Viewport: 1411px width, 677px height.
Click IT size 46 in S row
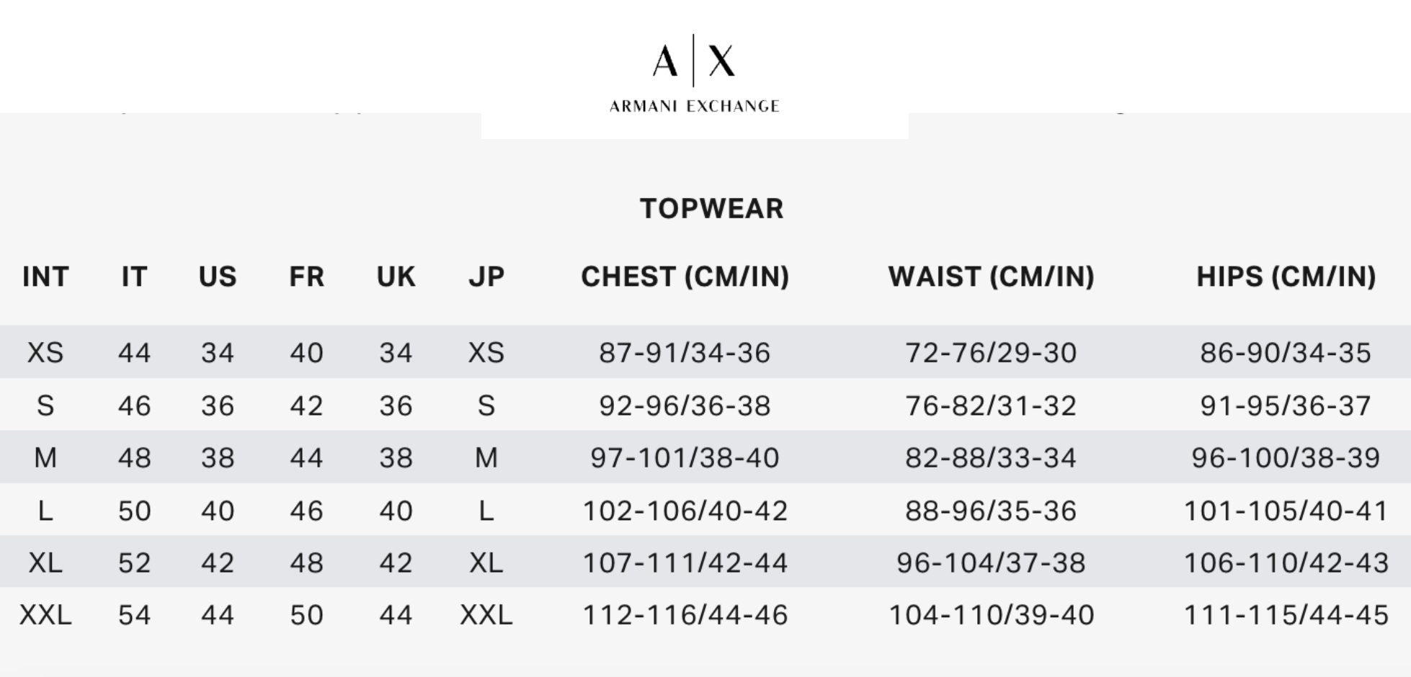(134, 406)
